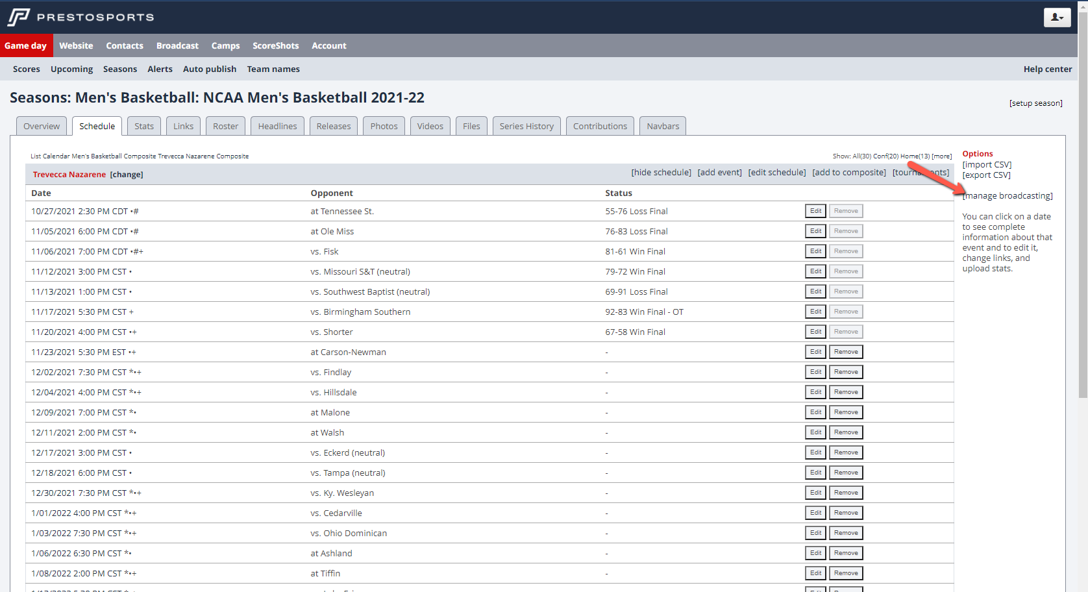Open the Account menu
1088x592 pixels.
(329, 45)
